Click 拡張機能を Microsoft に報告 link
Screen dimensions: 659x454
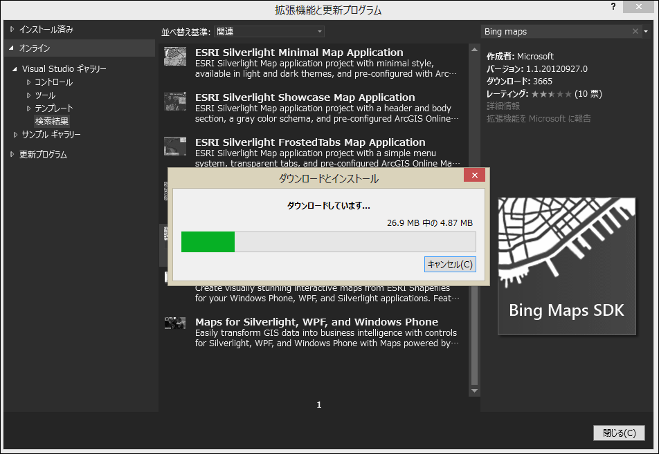point(539,119)
